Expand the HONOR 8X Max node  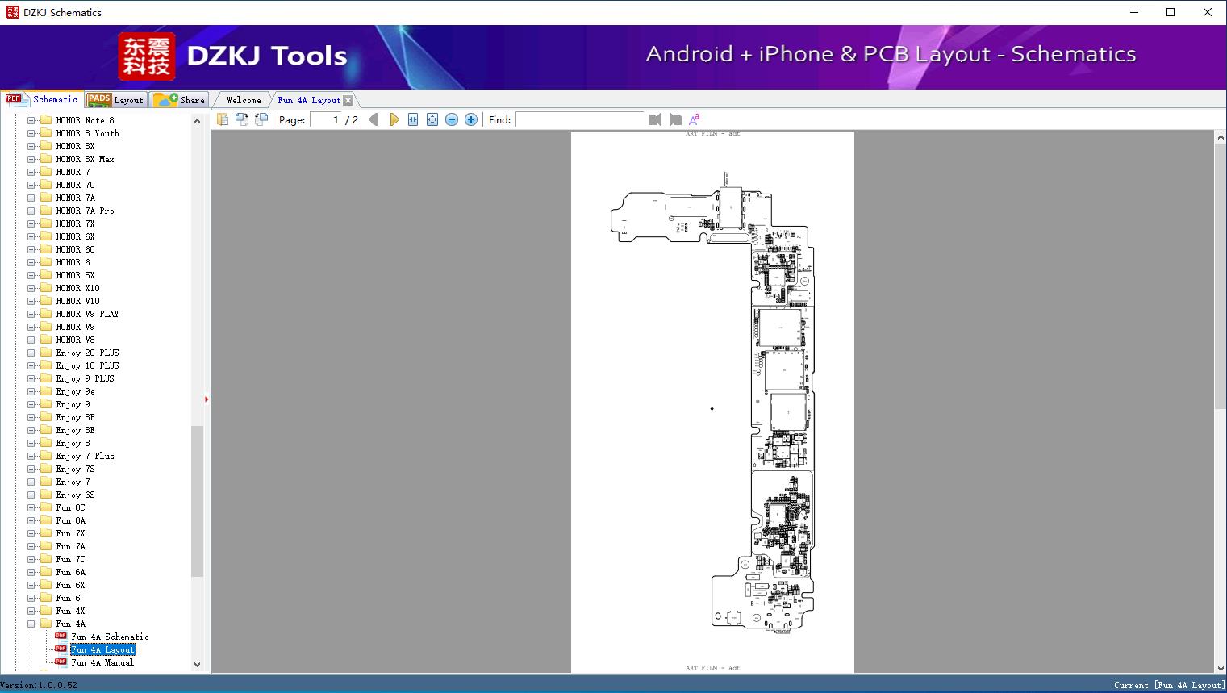31,159
